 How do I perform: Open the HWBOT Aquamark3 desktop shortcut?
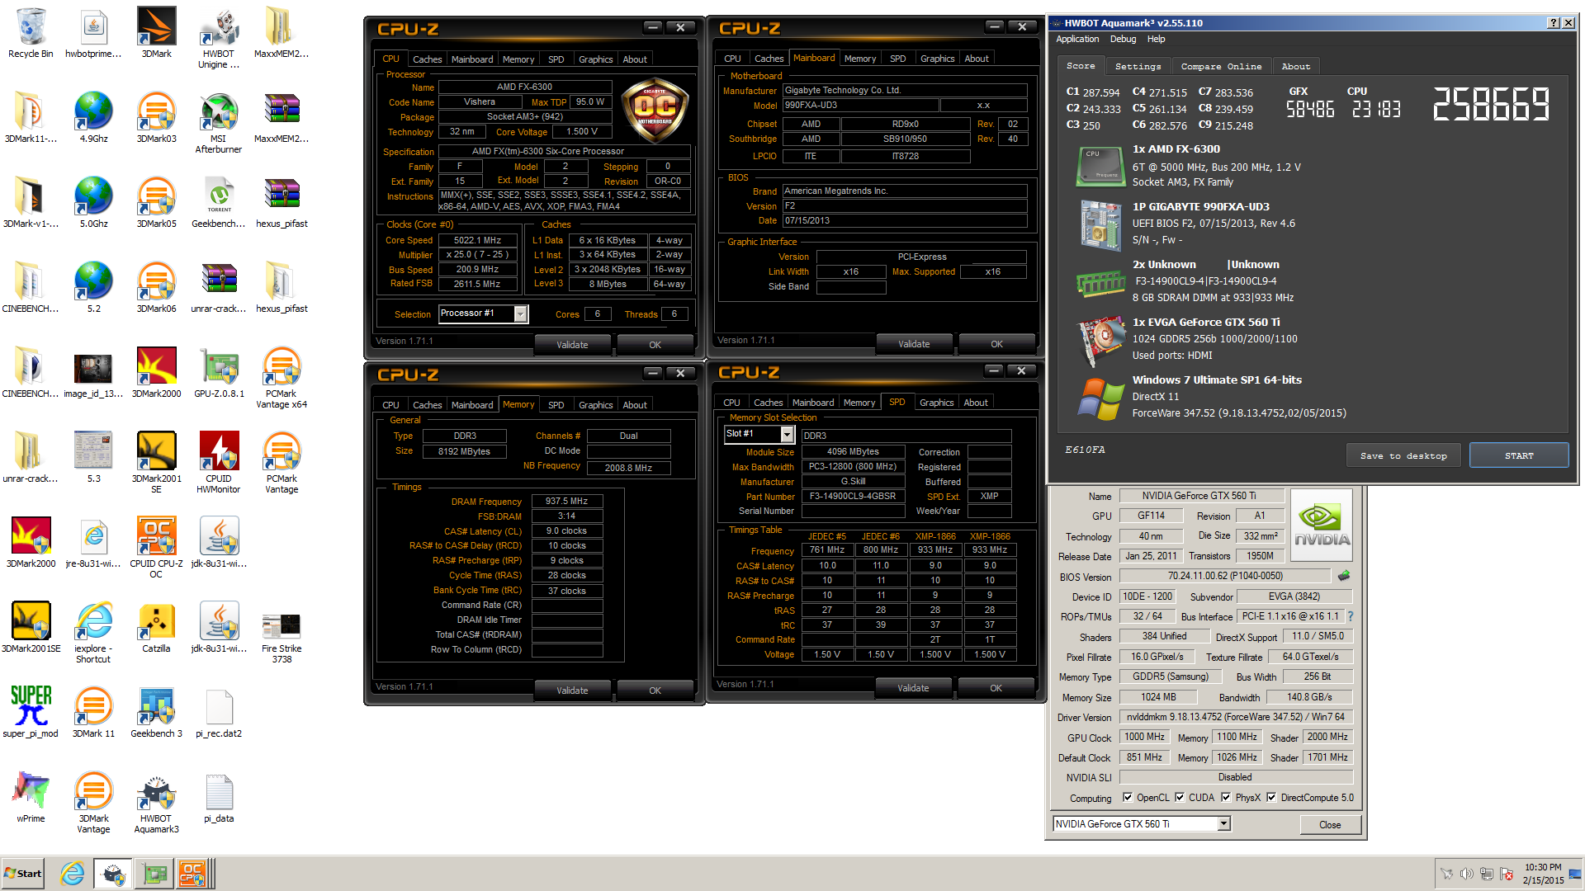coord(156,803)
